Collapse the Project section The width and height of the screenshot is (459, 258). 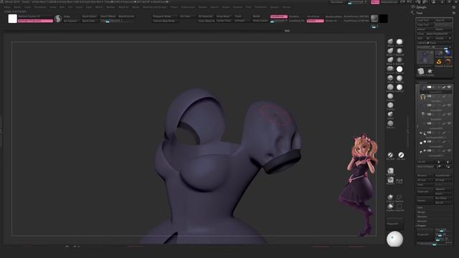[x=422, y=226]
